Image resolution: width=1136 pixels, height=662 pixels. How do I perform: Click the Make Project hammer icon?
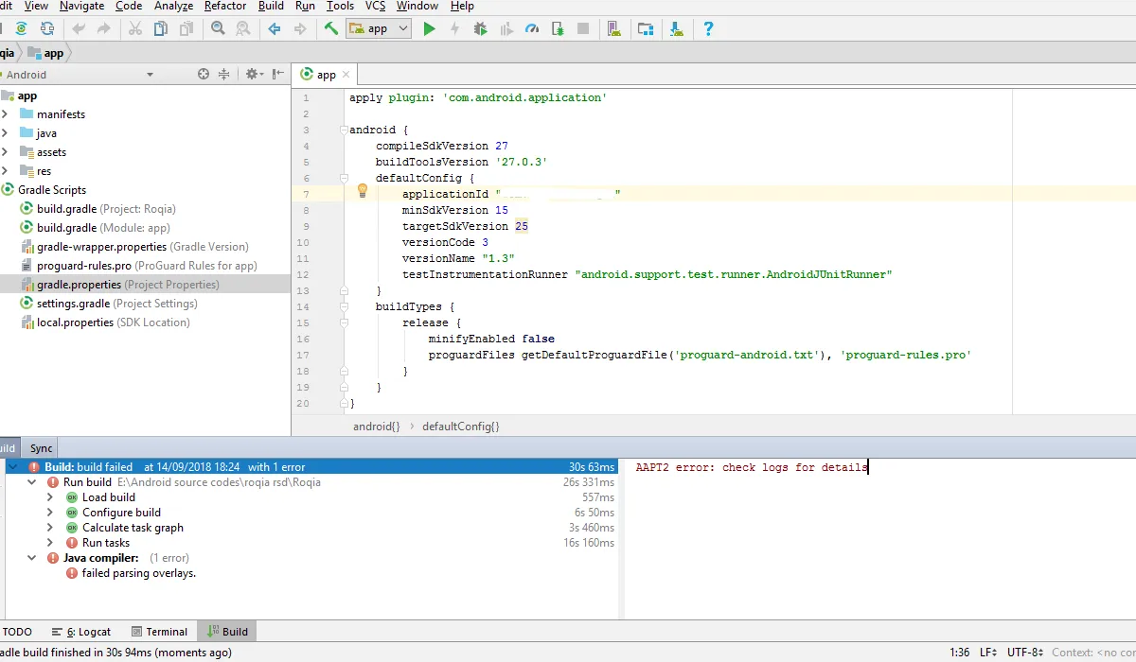(x=330, y=29)
